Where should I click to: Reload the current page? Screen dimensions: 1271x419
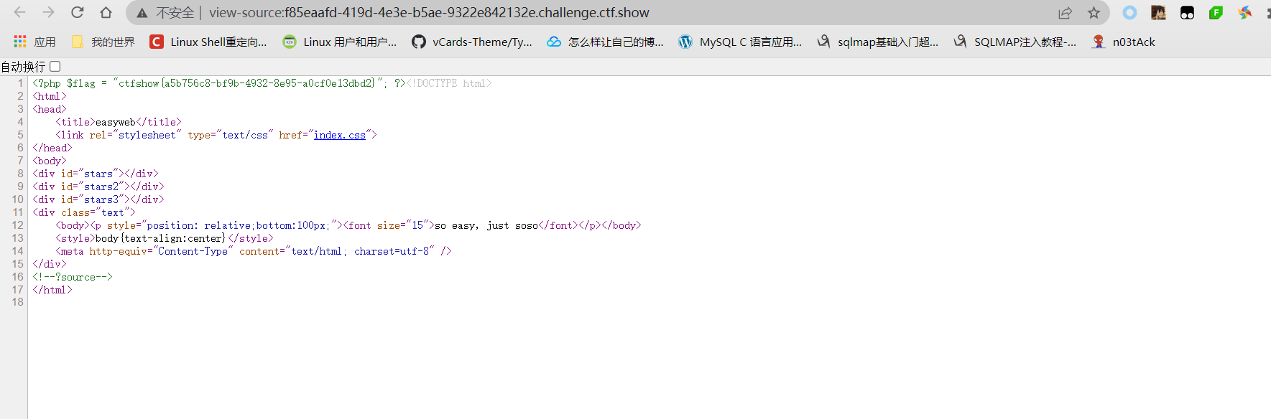tap(77, 12)
